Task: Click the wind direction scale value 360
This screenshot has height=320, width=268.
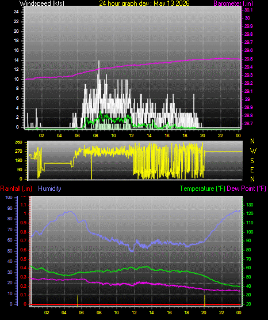Action: tap(18, 142)
